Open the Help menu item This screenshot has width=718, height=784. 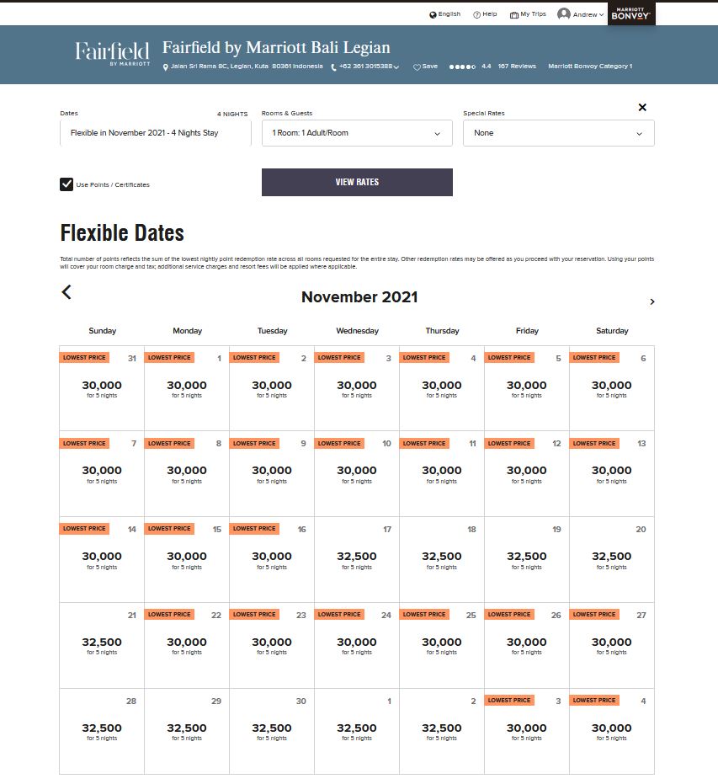pos(490,14)
